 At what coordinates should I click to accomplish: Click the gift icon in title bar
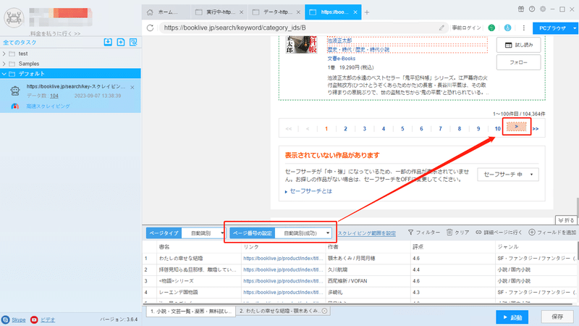pyautogui.click(x=521, y=9)
